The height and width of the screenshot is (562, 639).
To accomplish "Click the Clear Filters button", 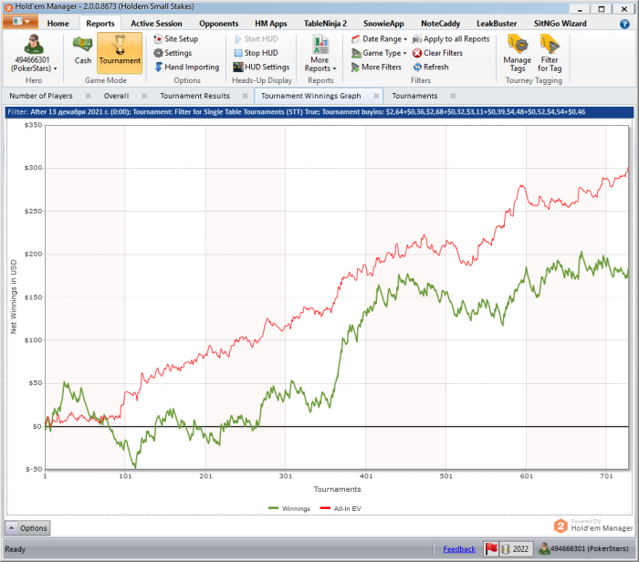I will click(x=437, y=53).
